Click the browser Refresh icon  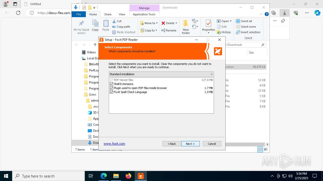coord(18,13)
